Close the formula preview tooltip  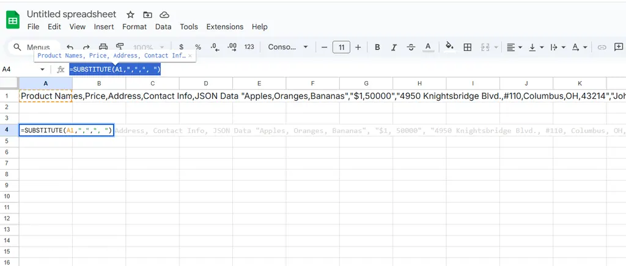[x=190, y=56]
